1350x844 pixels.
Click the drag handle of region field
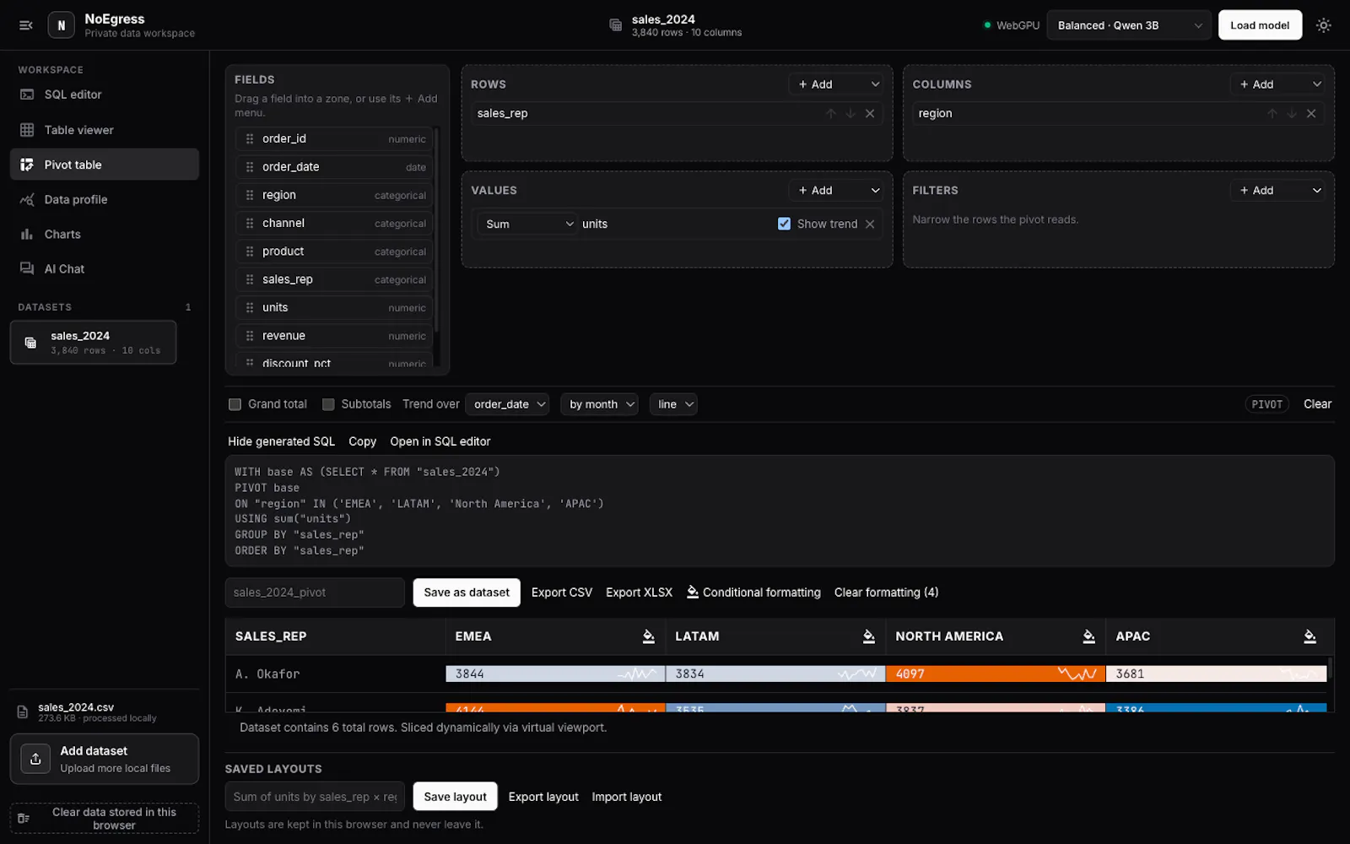[250, 195]
